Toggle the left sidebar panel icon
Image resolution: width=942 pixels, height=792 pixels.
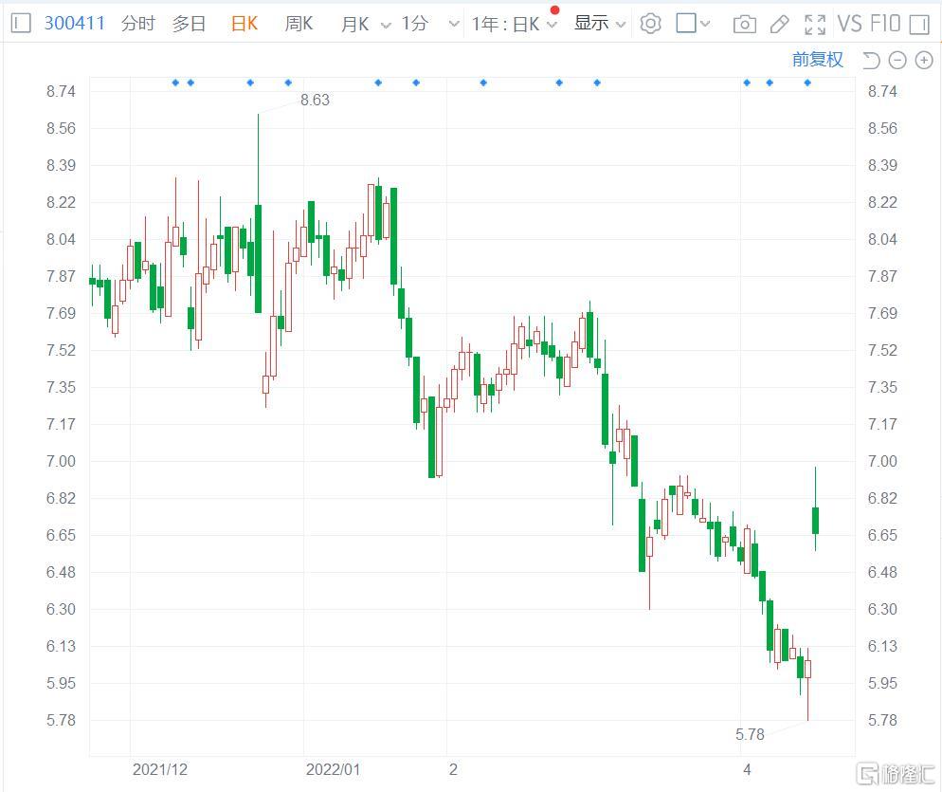(x=21, y=24)
